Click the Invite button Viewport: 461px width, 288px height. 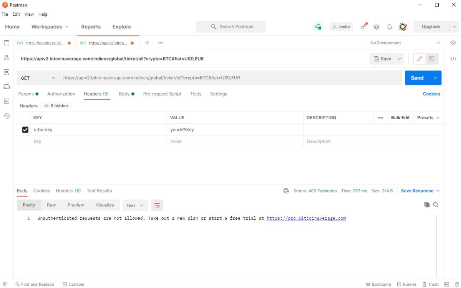341,27
